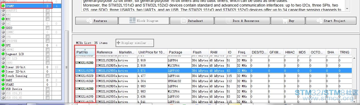Open the Datasheet button

click(192, 21)
